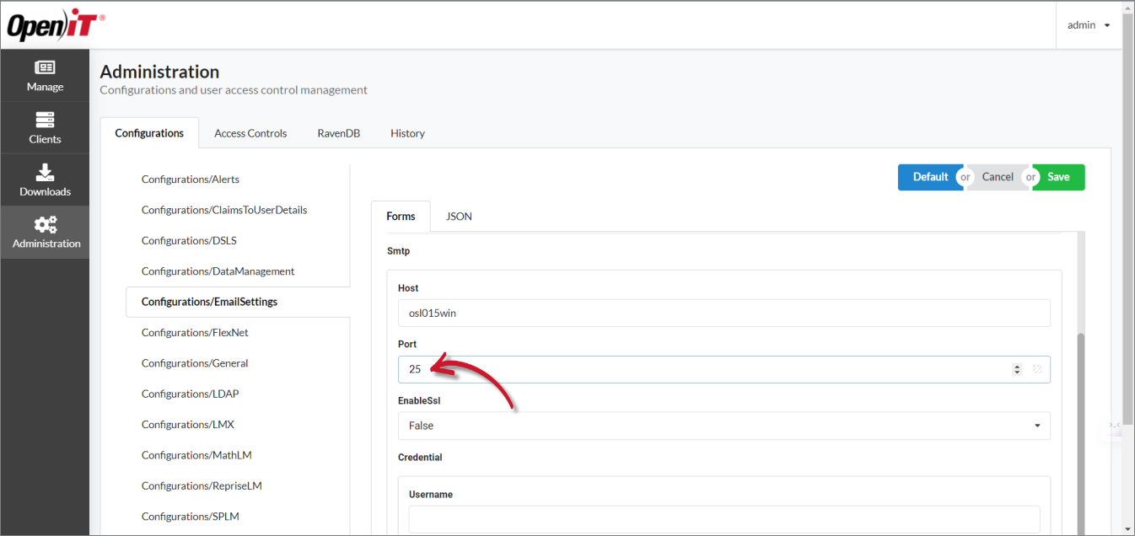
Task: Click the Port input field
Action: [x=723, y=369]
